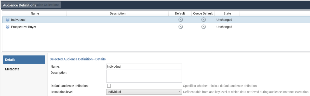Click into the Name input field
310x96 pixels.
coord(144,66)
